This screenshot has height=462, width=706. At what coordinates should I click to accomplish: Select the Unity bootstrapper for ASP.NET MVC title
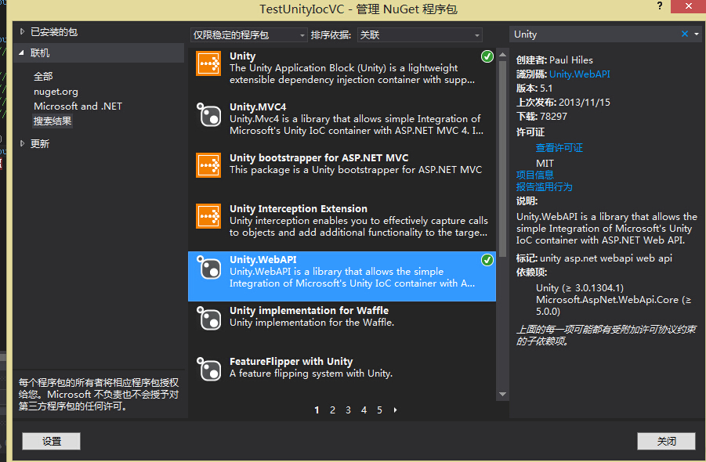point(319,158)
